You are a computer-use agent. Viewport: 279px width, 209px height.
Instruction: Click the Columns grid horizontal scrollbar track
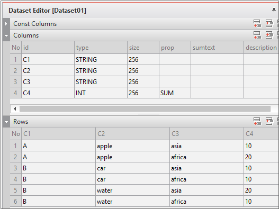(x=145, y=108)
